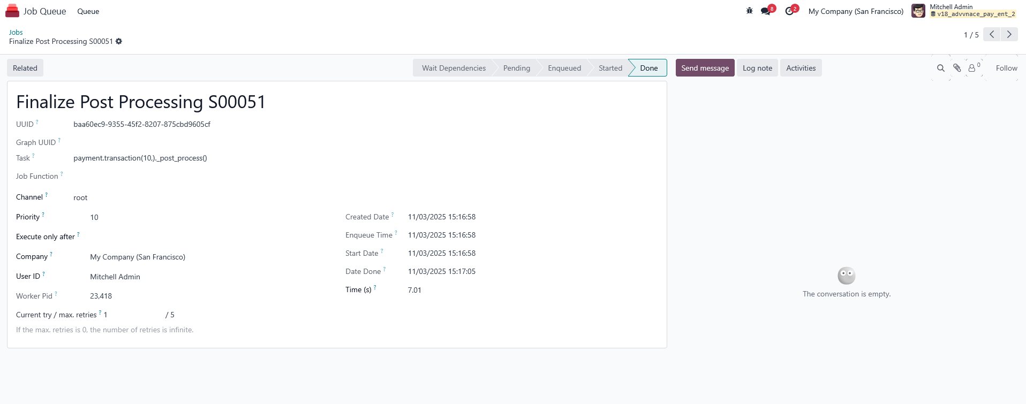The width and height of the screenshot is (1026, 404).
Task: Select Done status stage
Action: click(x=648, y=68)
